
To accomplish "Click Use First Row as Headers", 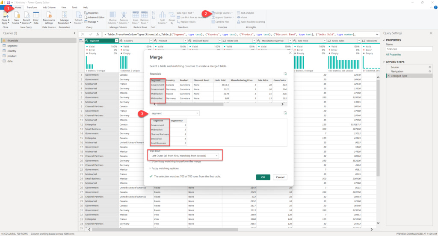I will point(192,18).
